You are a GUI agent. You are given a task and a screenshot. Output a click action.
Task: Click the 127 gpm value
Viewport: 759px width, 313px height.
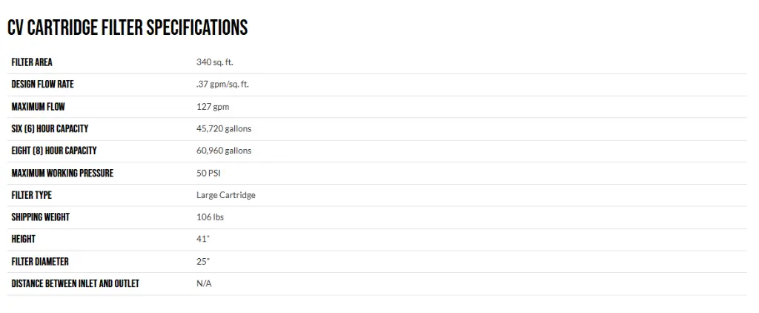coord(213,107)
